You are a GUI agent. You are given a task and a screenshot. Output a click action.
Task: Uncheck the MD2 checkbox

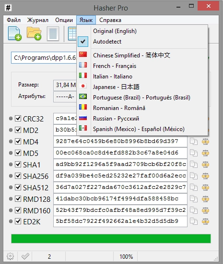tap(18, 130)
